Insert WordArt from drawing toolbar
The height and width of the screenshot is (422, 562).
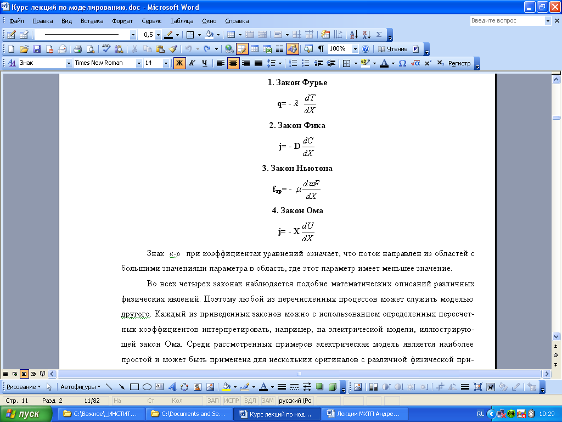click(172, 387)
